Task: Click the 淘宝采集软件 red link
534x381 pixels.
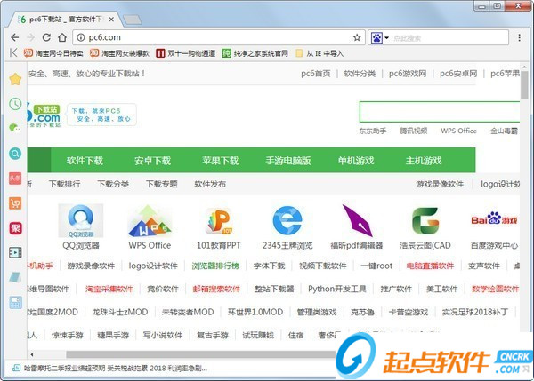Action: 109,289
